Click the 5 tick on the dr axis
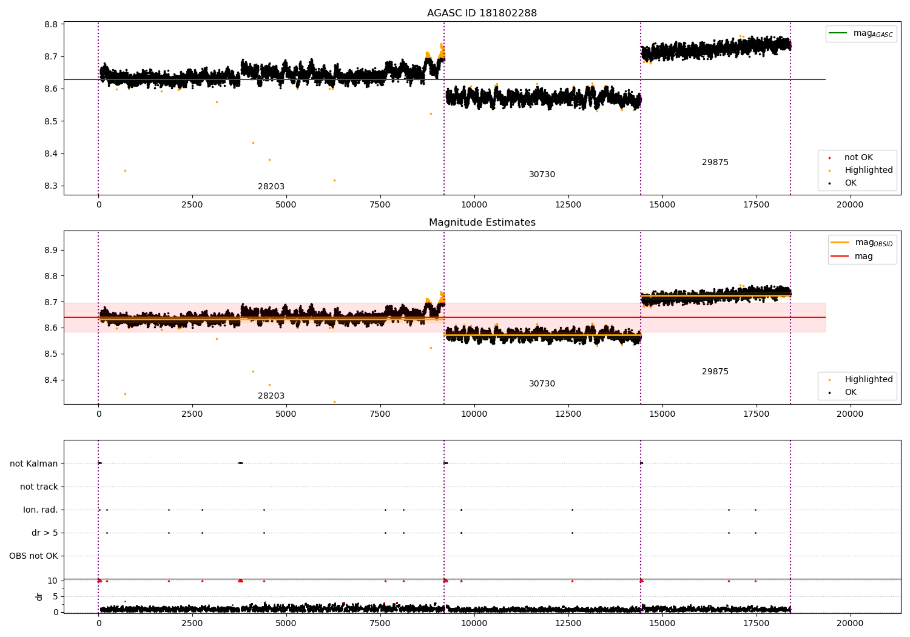 55,596
